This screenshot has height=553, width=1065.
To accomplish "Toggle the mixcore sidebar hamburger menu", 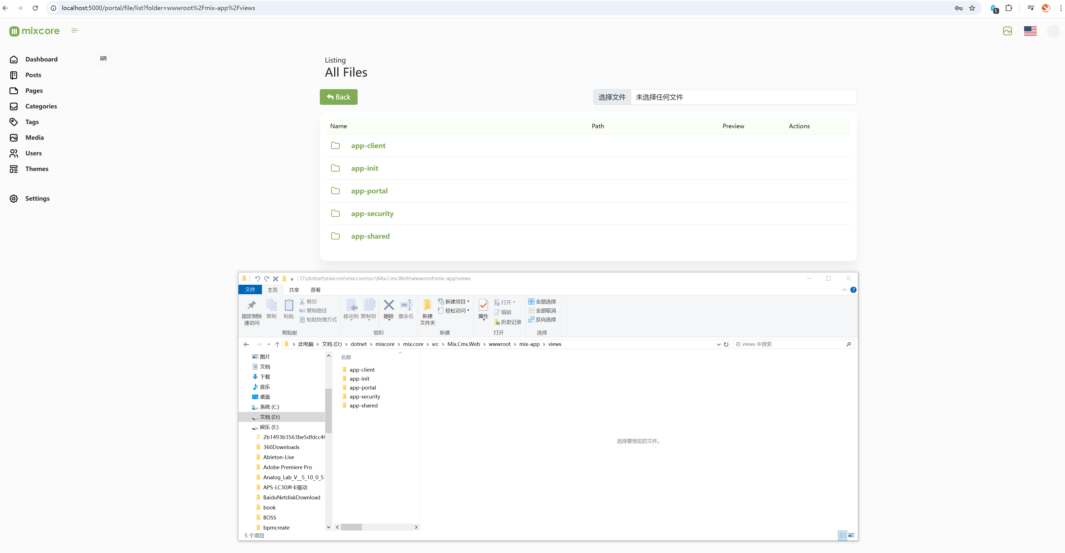I will (x=75, y=30).
